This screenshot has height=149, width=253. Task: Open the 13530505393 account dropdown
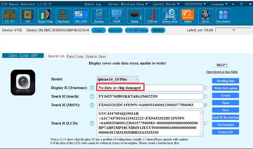(195, 4)
